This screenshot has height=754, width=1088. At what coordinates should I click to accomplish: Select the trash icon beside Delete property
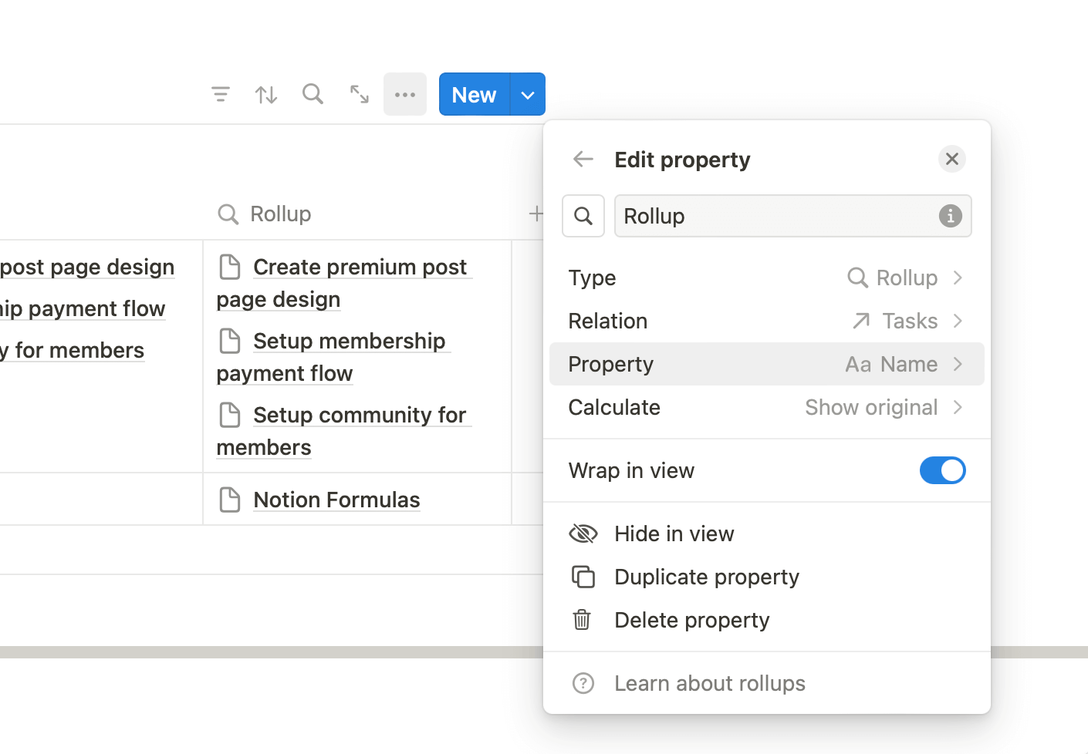[x=583, y=620]
